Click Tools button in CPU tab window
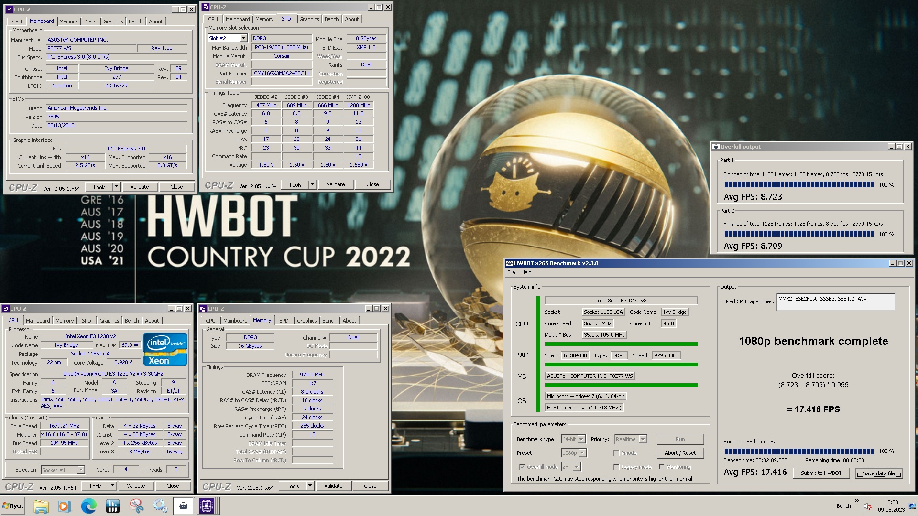This screenshot has width=918, height=516. 95,486
